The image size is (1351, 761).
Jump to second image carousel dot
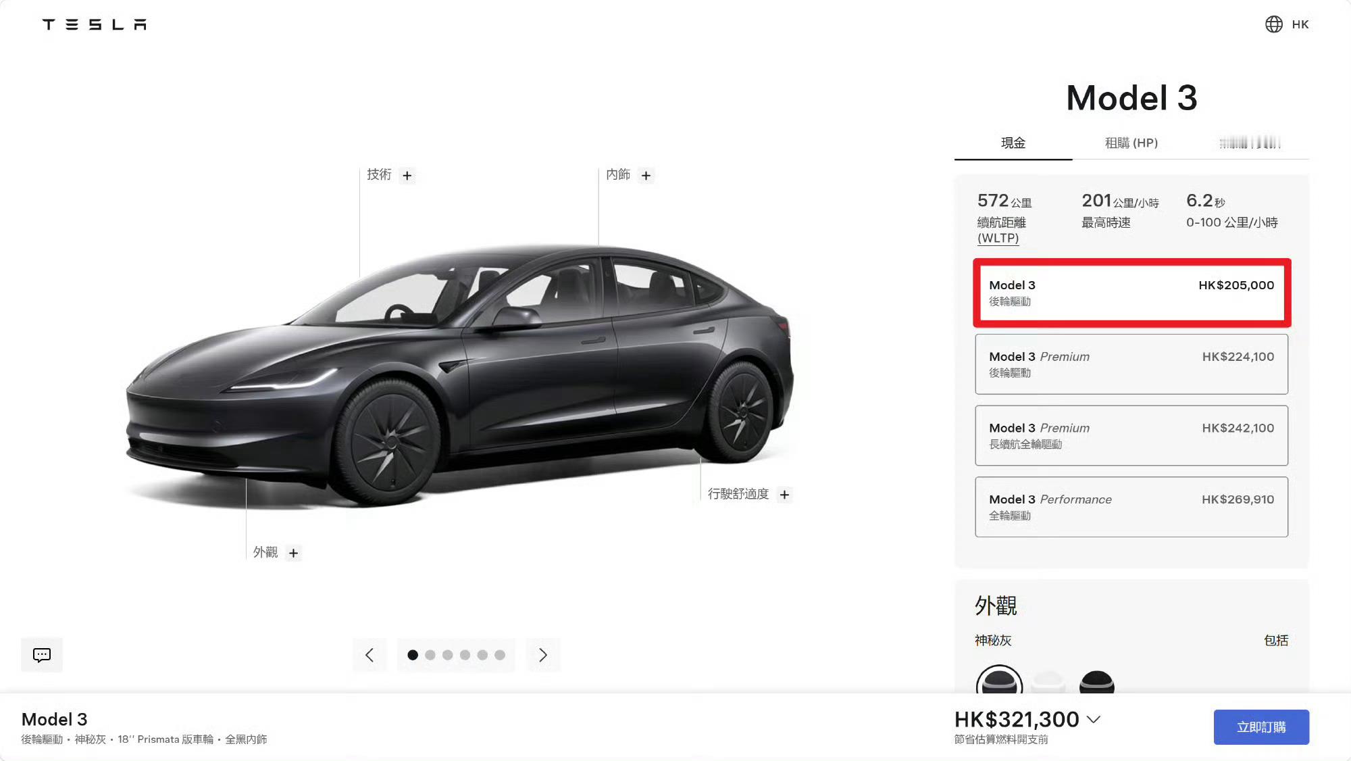(x=430, y=655)
